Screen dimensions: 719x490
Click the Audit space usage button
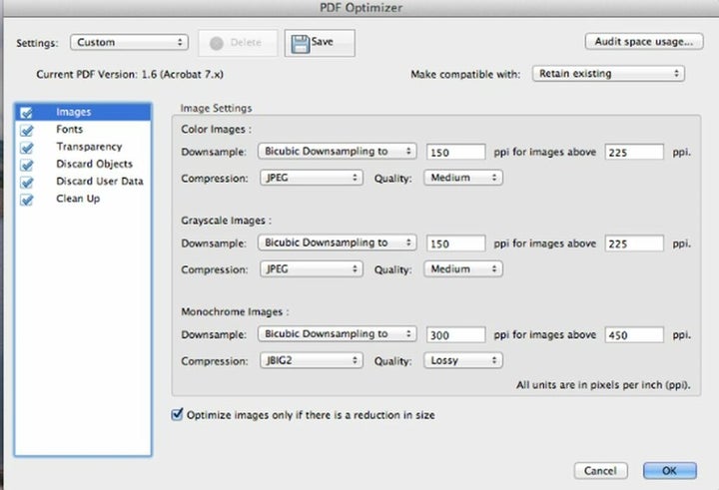[x=644, y=42]
